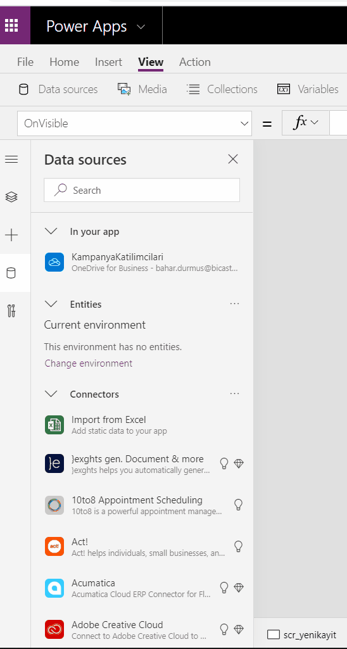Click the Acumatica premium diamond icon
The height and width of the screenshot is (649, 347).
click(x=239, y=588)
